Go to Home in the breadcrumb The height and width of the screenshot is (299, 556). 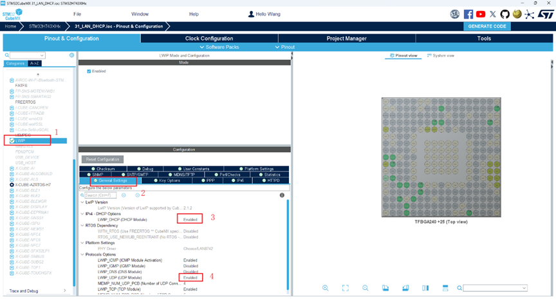point(10,26)
